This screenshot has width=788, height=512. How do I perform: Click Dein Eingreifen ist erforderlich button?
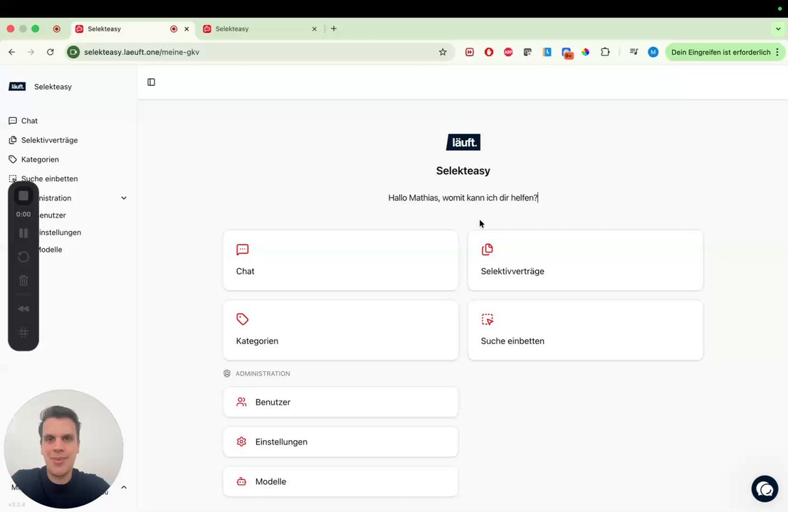pyautogui.click(x=720, y=52)
